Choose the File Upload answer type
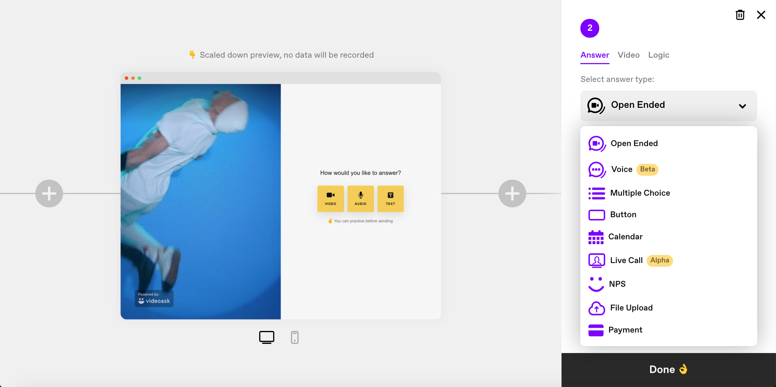This screenshot has height=387, width=776. pyautogui.click(x=668, y=308)
